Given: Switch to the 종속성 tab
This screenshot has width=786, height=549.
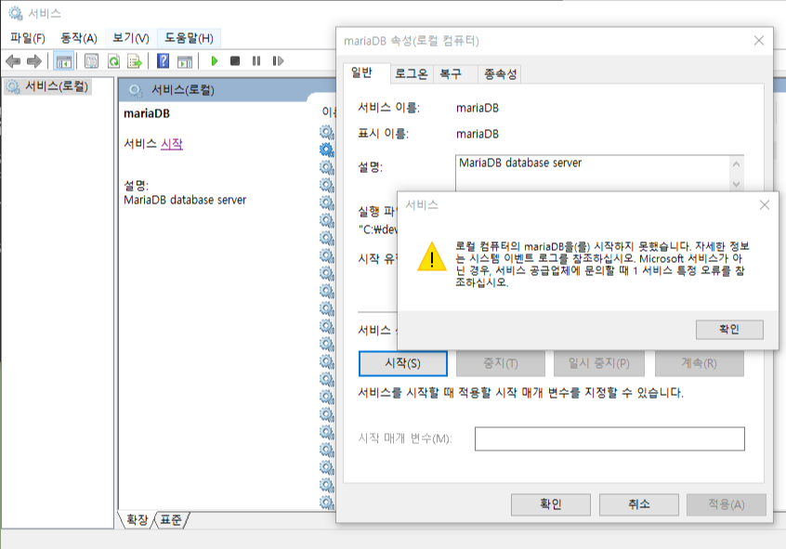Looking at the screenshot, I should (x=499, y=74).
